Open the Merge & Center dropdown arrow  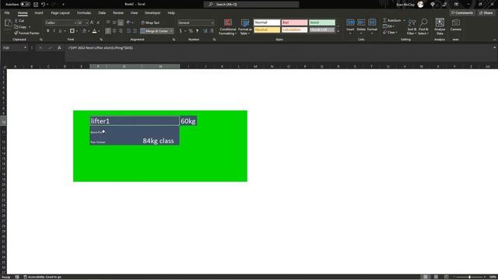pyautogui.click(x=171, y=31)
